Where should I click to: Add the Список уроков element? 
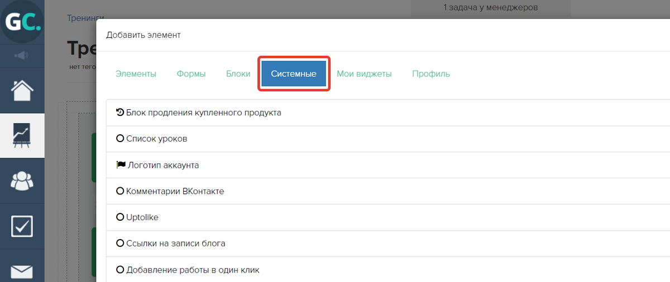(156, 139)
